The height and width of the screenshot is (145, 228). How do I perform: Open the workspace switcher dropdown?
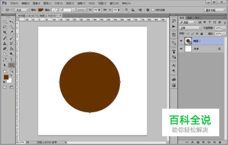(215, 10)
